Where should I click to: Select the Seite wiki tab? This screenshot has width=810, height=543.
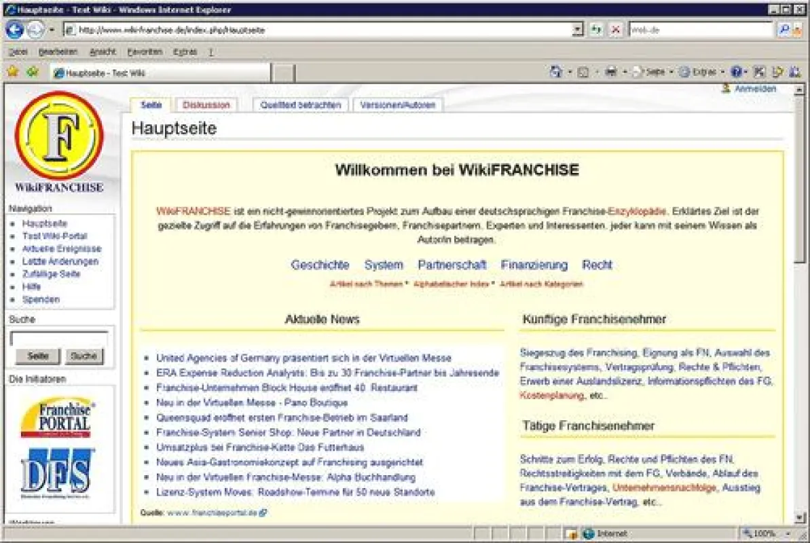point(151,105)
